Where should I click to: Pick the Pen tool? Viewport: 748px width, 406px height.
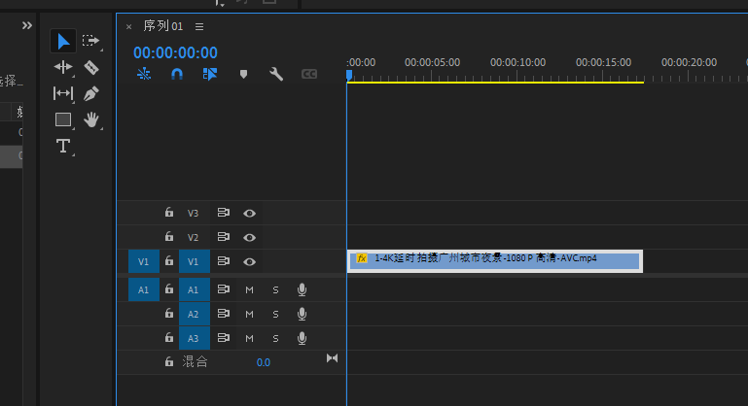pyautogui.click(x=91, y=93)
